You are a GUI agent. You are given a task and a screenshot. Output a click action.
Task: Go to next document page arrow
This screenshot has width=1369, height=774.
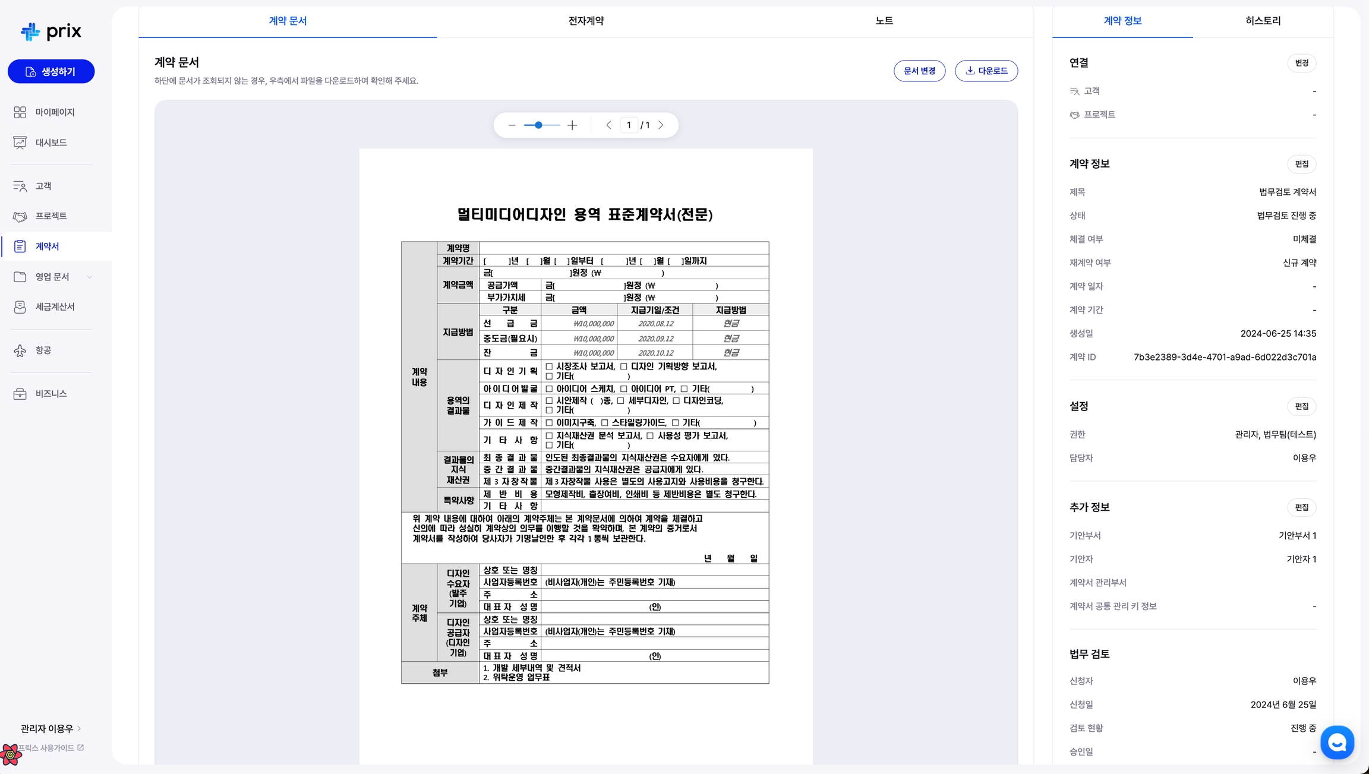661,125
